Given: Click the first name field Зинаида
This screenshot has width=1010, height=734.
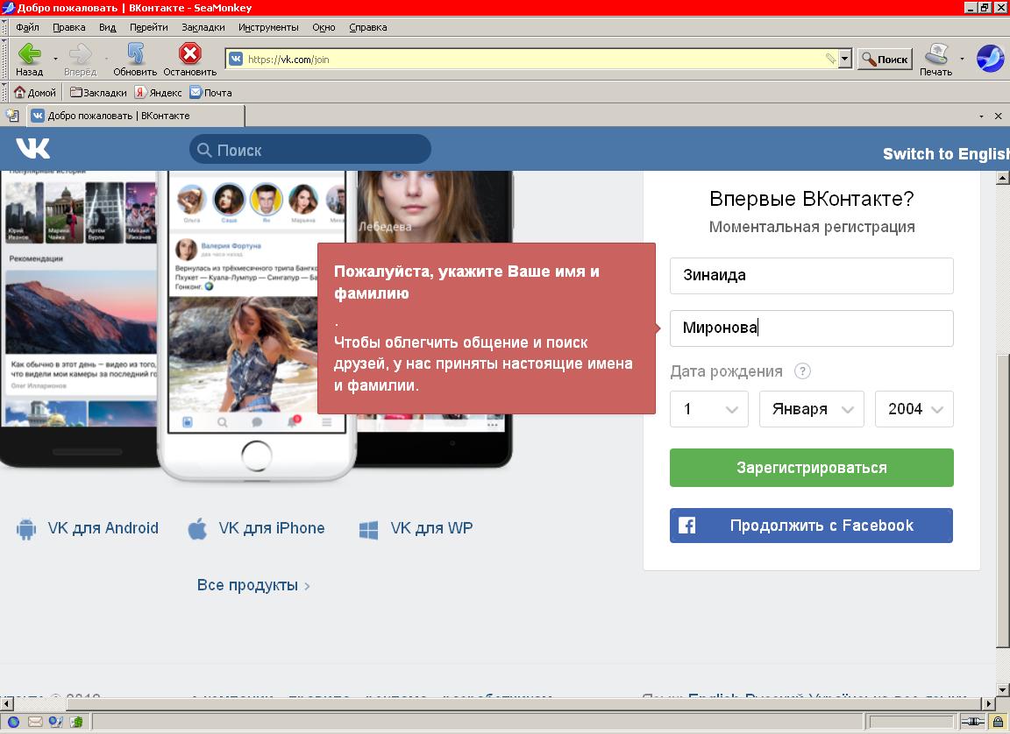Looking at the screenshot, I should pos(812,275).
